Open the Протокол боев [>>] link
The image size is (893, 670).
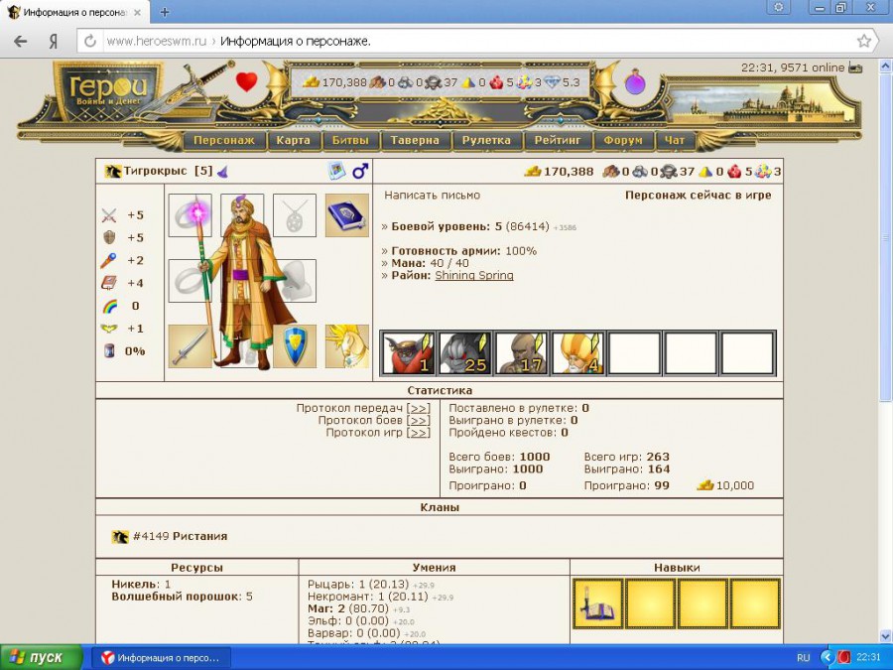coord(419,421)
